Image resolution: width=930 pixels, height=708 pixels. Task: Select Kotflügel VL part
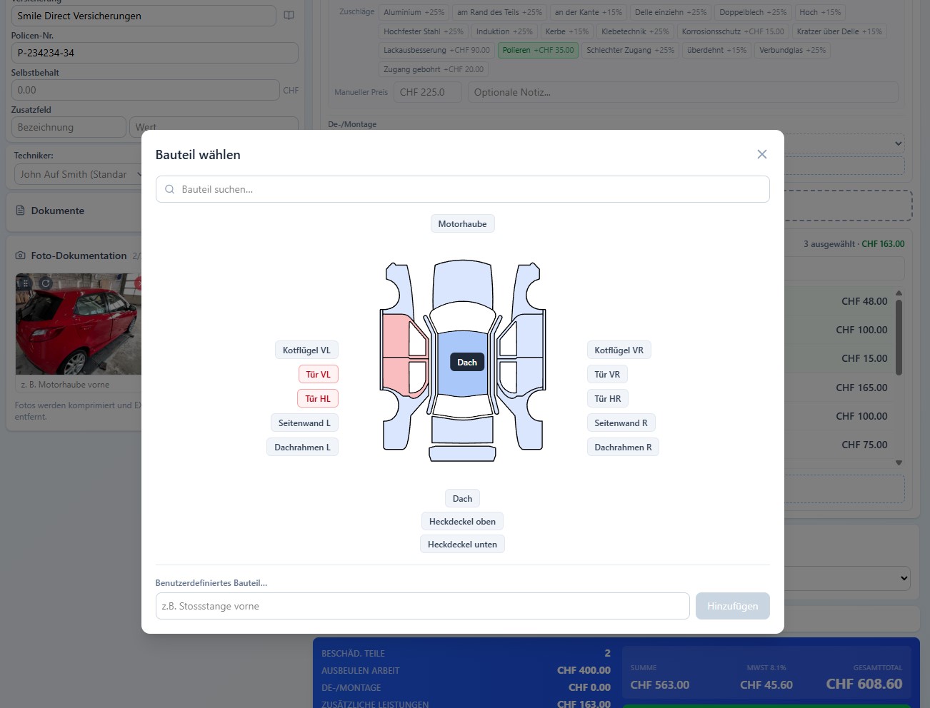coord(306,350)
